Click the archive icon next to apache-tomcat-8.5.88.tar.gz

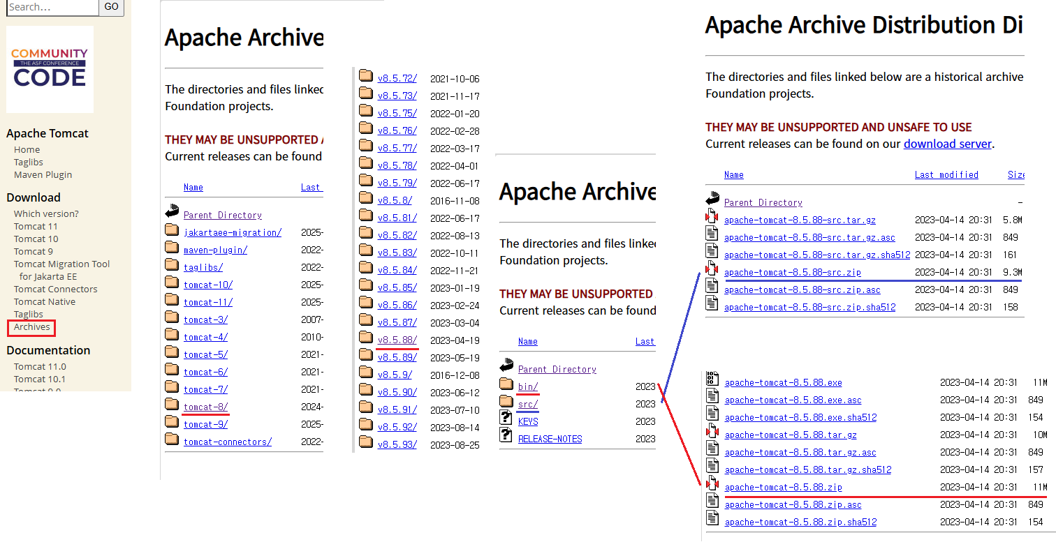(712, 431)
